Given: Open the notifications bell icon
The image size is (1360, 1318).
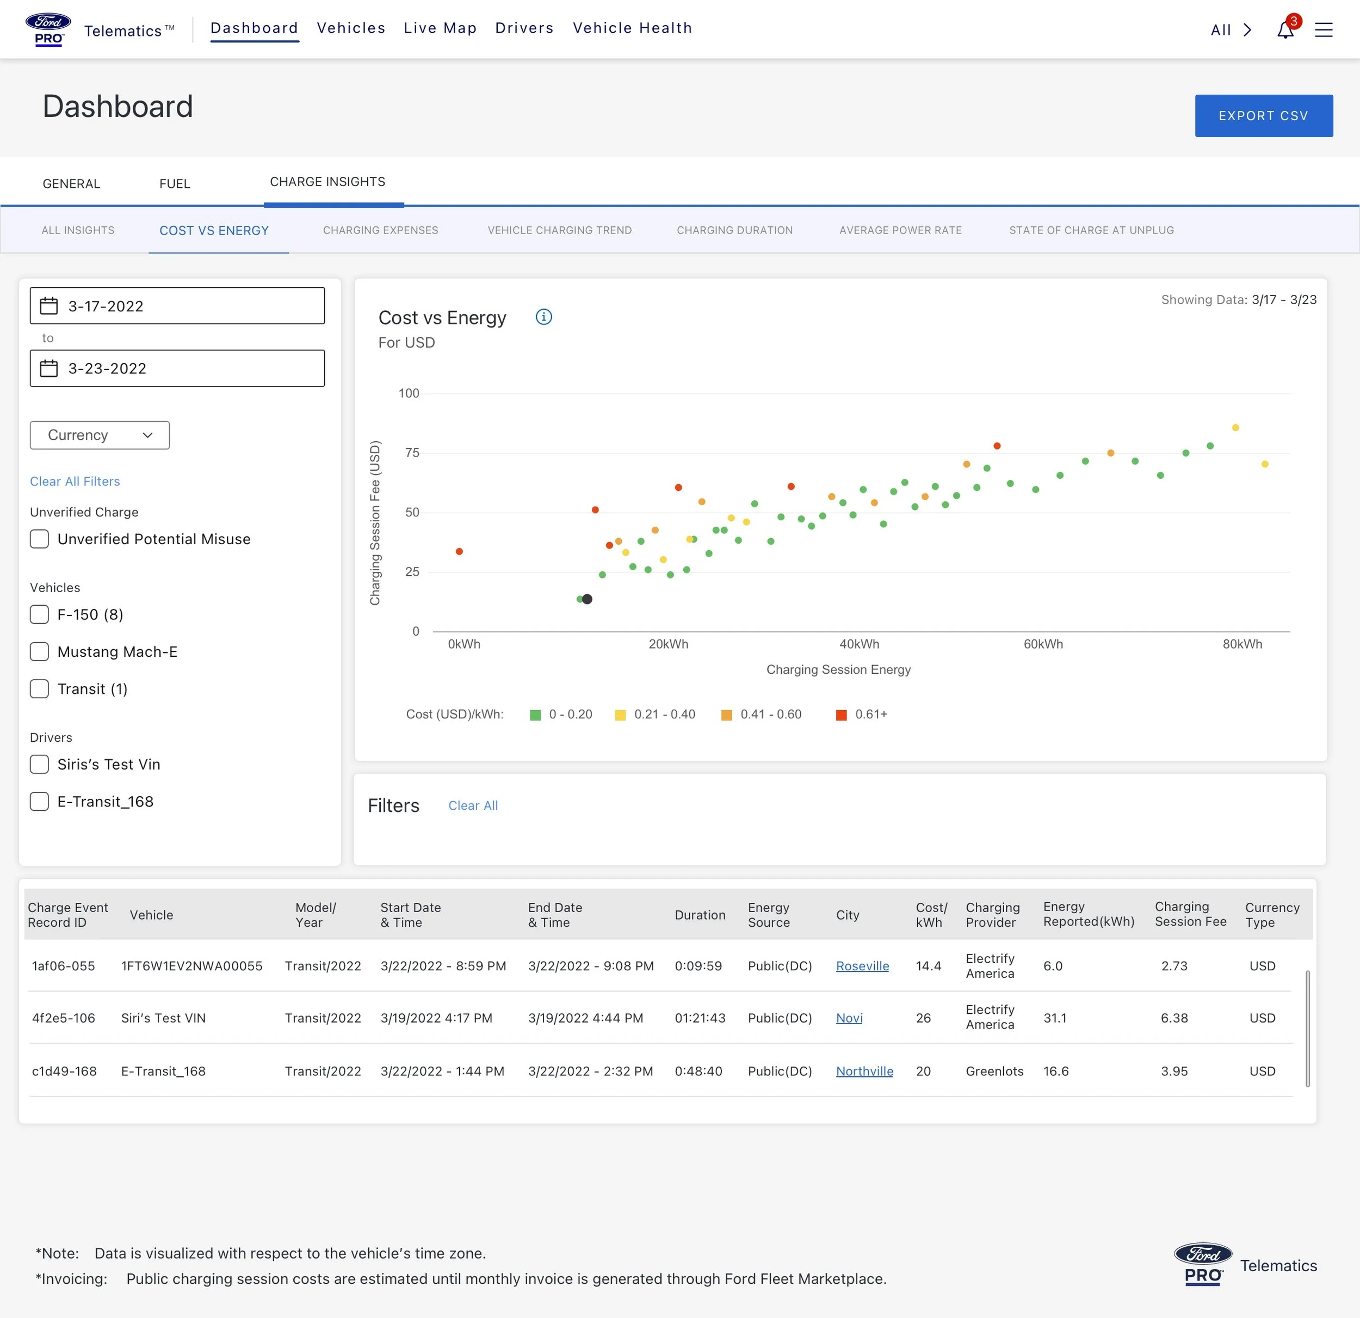Looking at the screenshot, I should point(1285,30).
